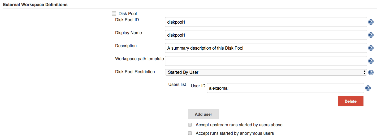Click the External Workspace Definitions heading
Viewport: 377px width, 139px height.
35,5
